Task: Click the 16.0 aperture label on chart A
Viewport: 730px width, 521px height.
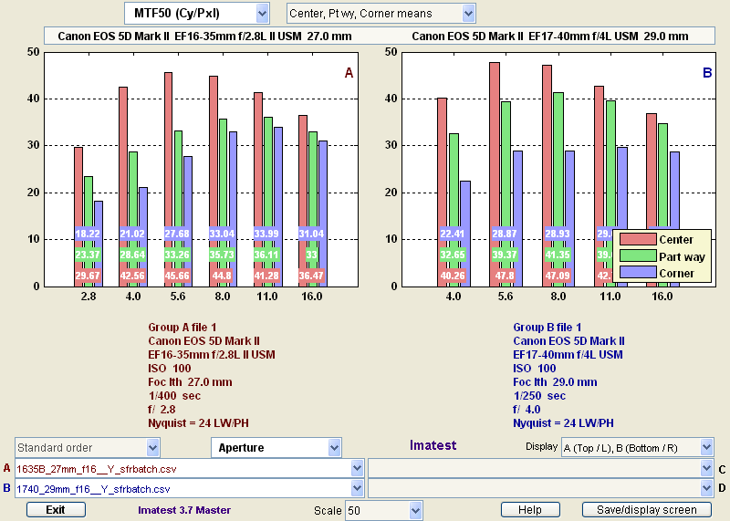Action: 311,297
